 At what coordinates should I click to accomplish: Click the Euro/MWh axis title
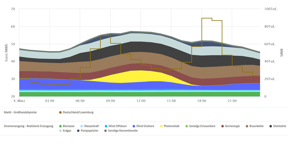(x=6, y=53)
